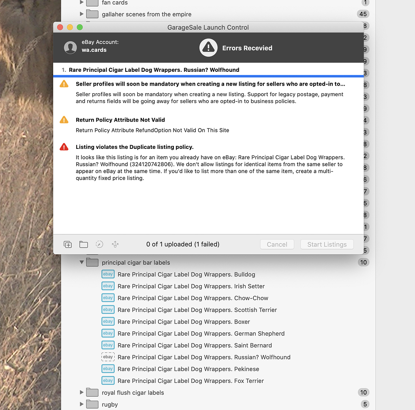
Task: Select the Pekinese listing in the tree
Action: [x=188, y=369]
